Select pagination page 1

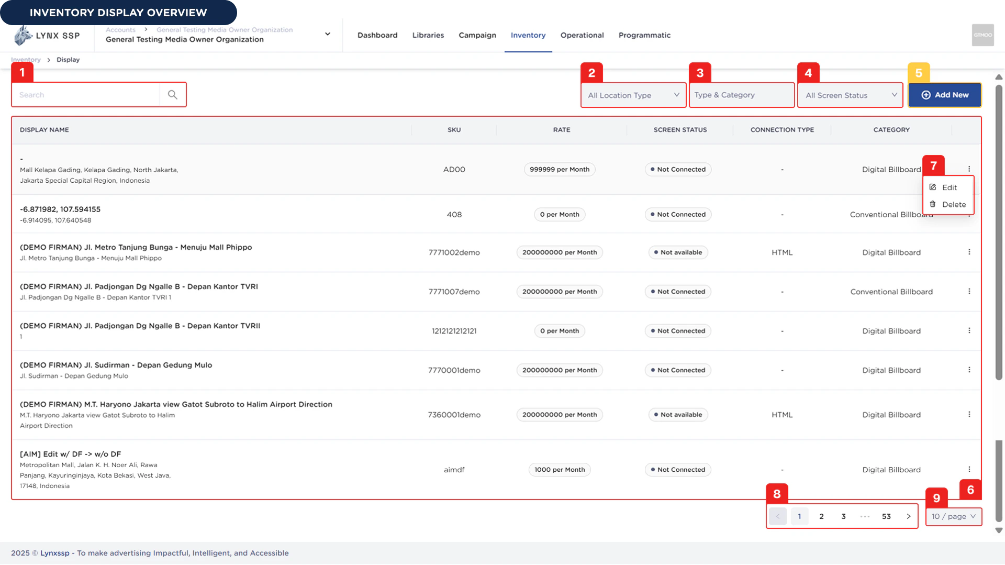click(x=799, y=516)
